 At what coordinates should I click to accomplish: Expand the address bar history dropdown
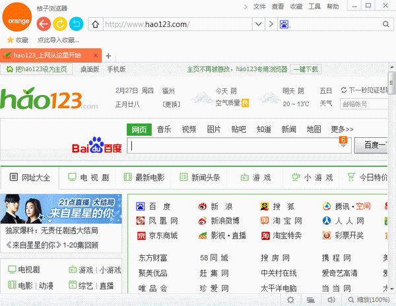pos(258,24)
